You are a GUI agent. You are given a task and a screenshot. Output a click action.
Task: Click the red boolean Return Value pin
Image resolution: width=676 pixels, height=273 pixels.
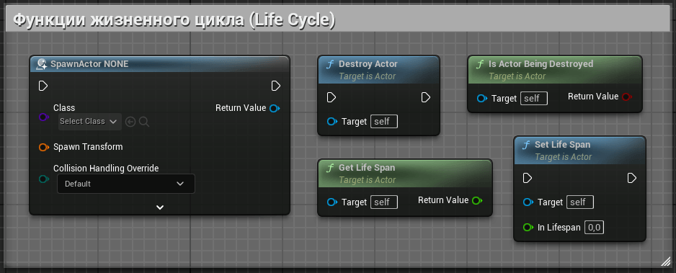[627, 97]
